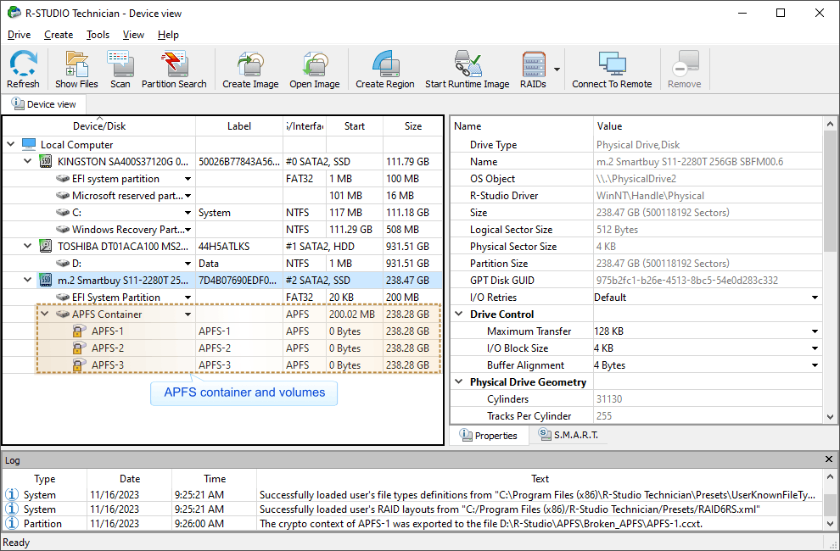Click the D: partition disk icon
Image resolution: width=840 pixels, height=551 pixels.
64,264
